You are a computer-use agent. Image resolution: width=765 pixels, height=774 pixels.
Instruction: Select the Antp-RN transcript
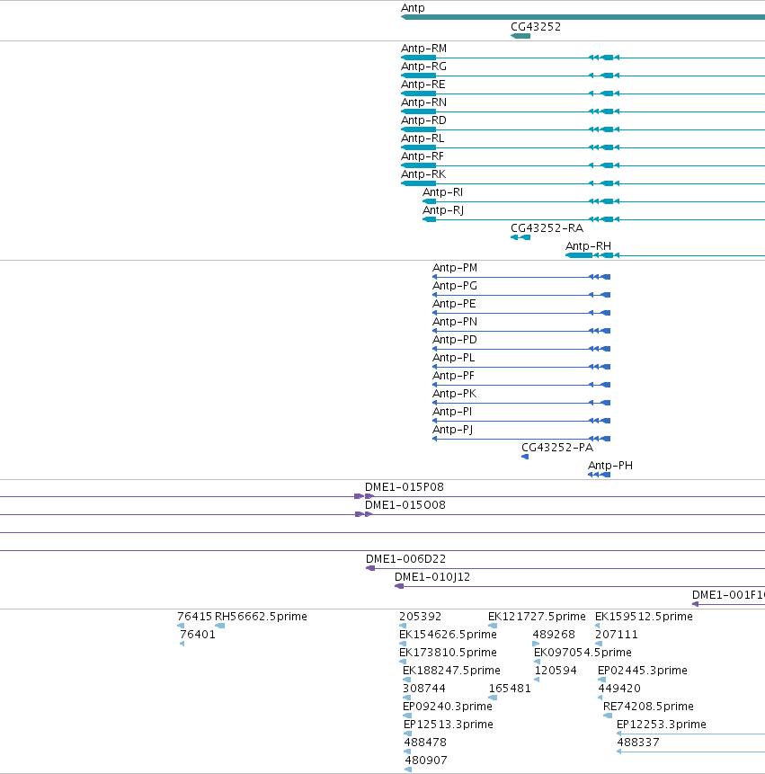[583, 111]
